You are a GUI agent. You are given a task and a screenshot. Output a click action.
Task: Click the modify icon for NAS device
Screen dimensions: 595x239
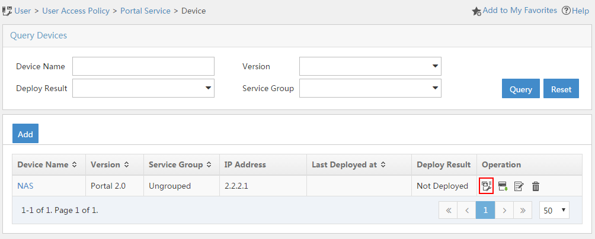pyautogui.click(x=519, y=186)
